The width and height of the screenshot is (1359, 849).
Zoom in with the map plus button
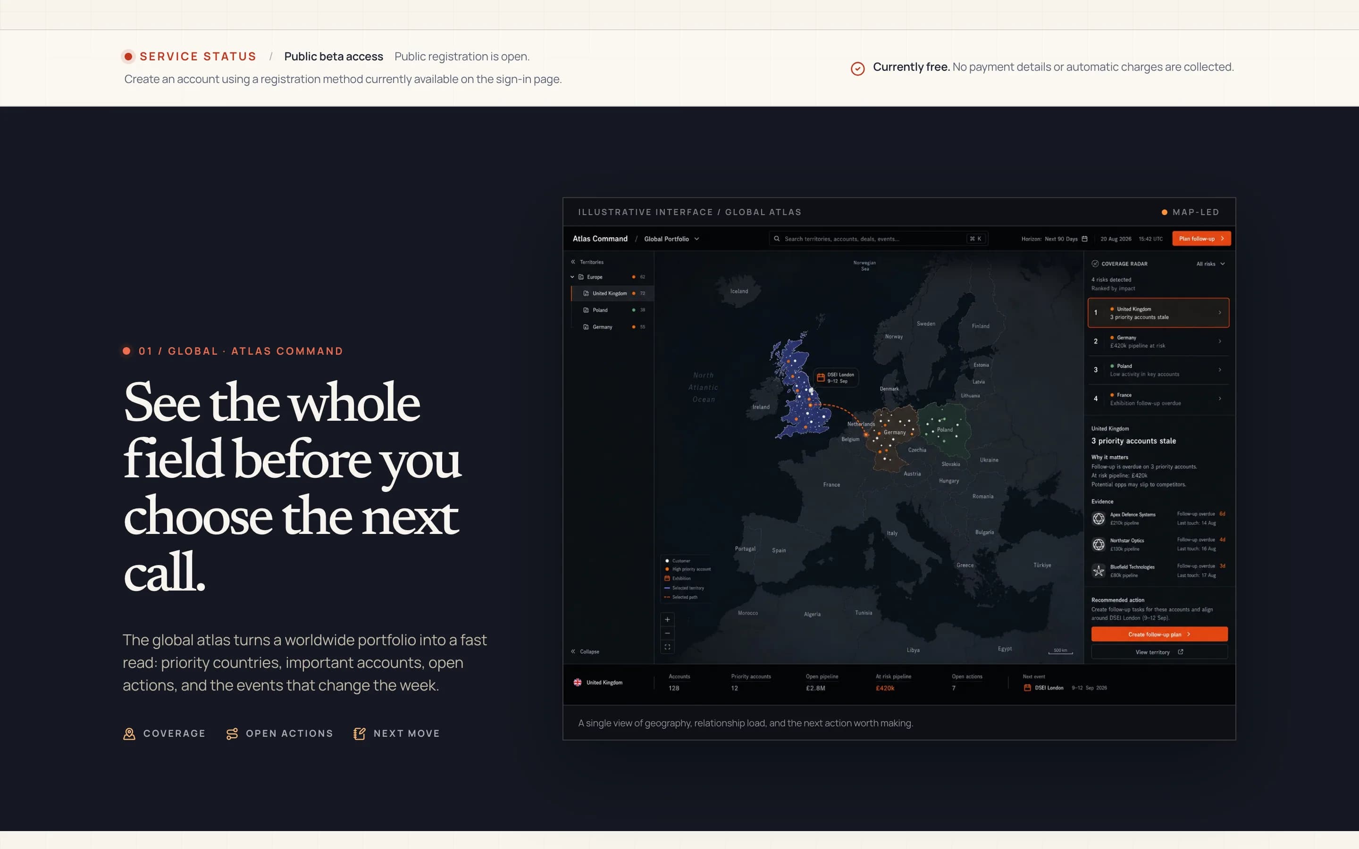(x=667, y=619)
